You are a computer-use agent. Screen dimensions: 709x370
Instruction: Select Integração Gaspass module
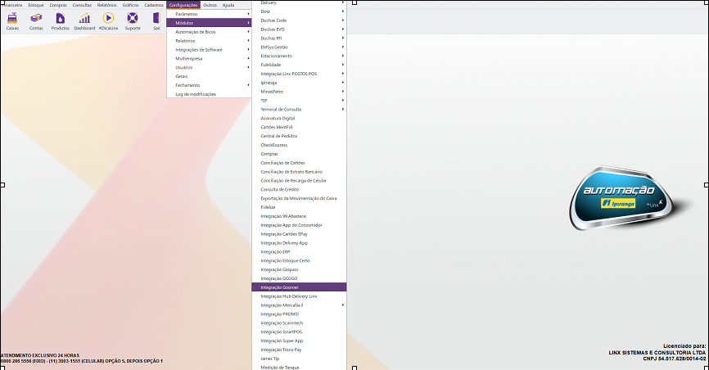[x=299, y=269]
